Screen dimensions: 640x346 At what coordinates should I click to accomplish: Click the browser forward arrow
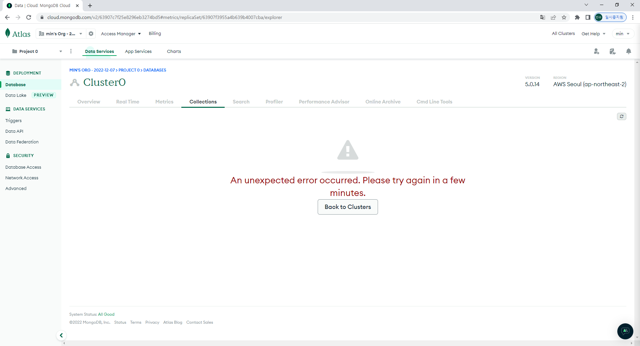(18, 17)
